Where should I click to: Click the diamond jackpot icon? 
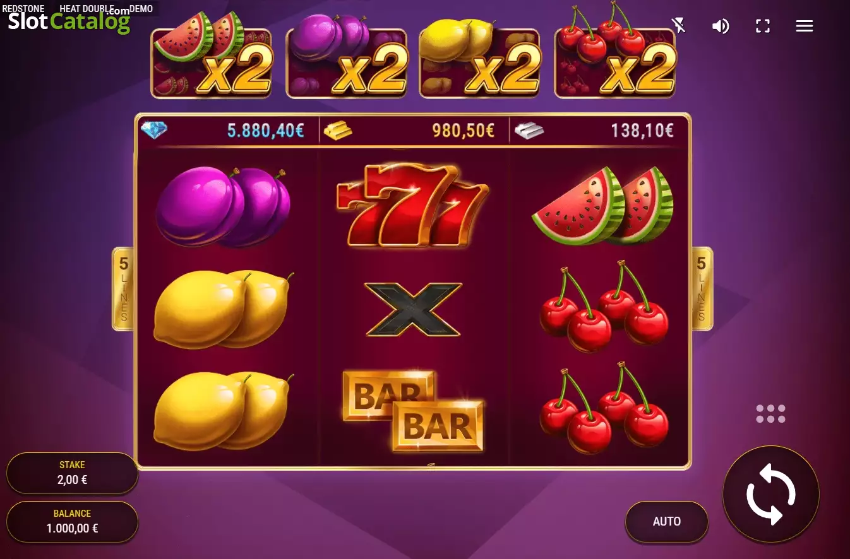153,130
